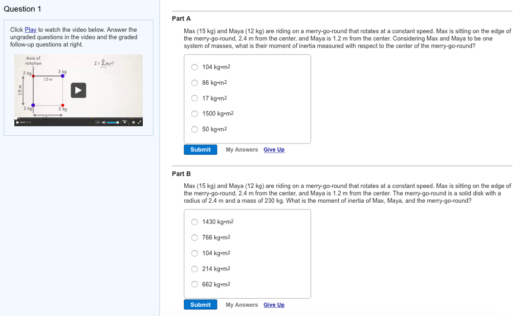Viewport: 524px width, 316px height.
Task: Enter fullscreen with the expand arrows icon
Action: tap(139, 123)
